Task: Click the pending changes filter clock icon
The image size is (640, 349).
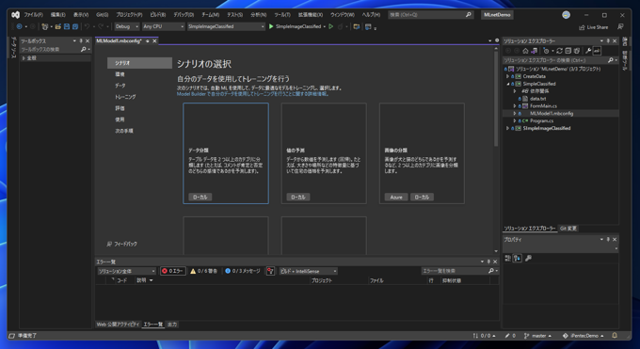Action: pyautogui.click(x=546, y=51)
